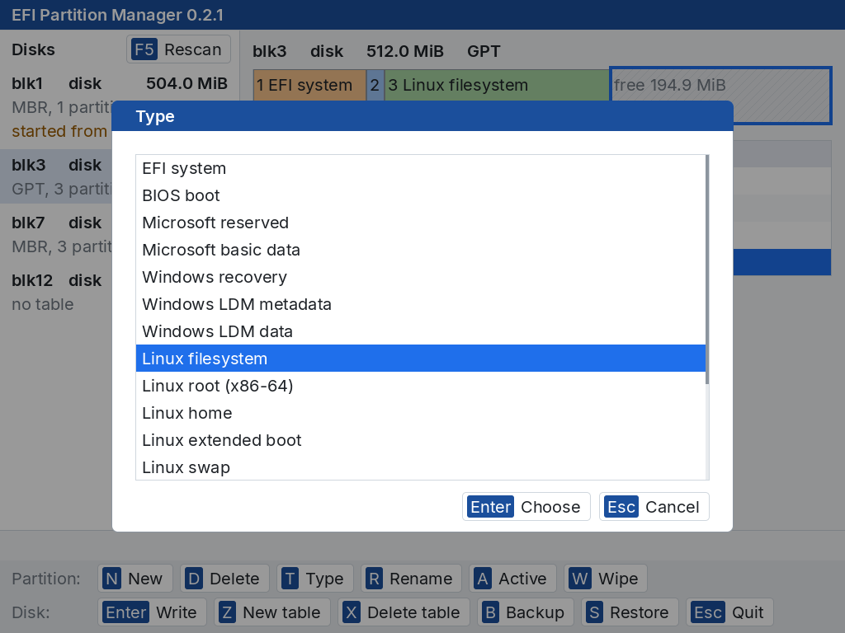Select disk blk12 with no table
Image resolution: width=845 pixels, height=633 pixels.
point(56,292)
